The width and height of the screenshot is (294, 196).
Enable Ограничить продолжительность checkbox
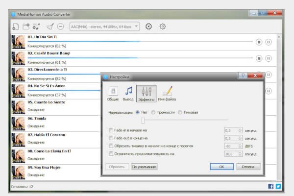coord(111,153)
